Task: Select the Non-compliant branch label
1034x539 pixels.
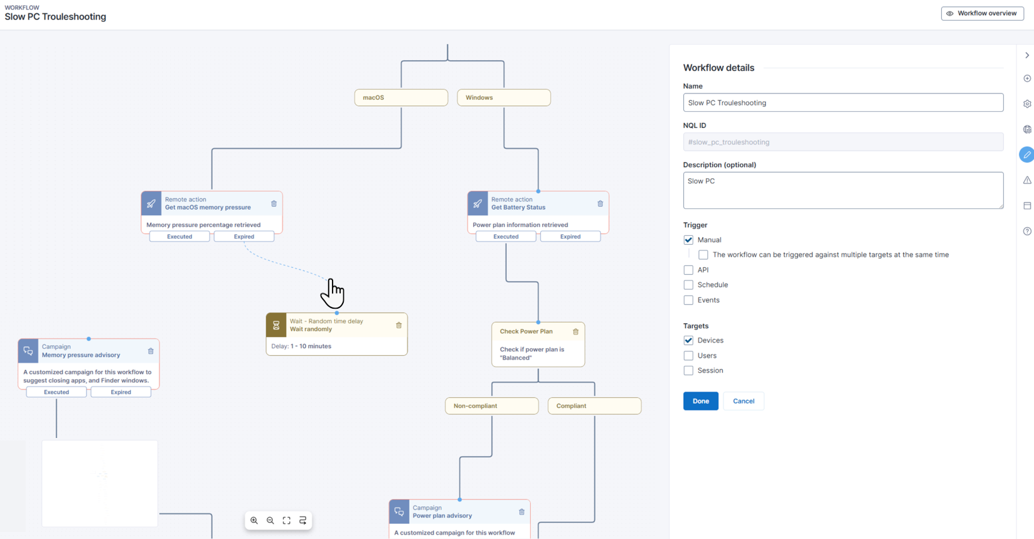Action: tap(492, 406)
